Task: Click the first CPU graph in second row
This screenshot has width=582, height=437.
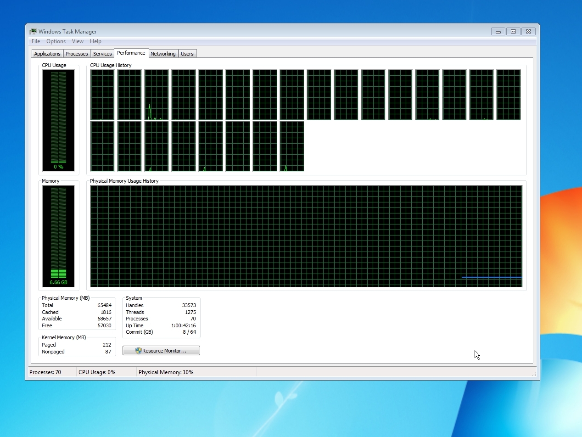Action: [x=102, y=146]
